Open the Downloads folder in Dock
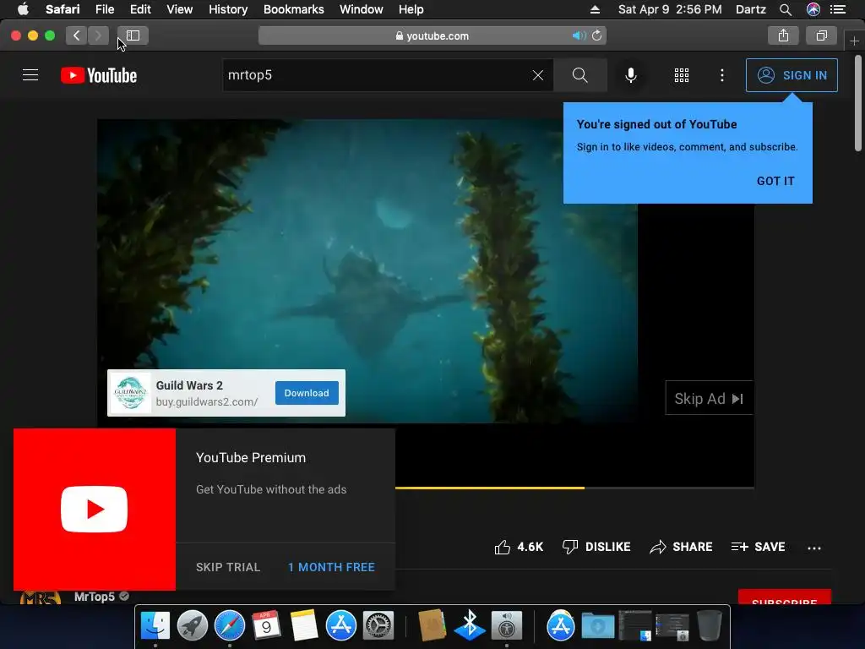Image resolution: width=865 pixels, height=649 pixels. click(x=598, y=626)
